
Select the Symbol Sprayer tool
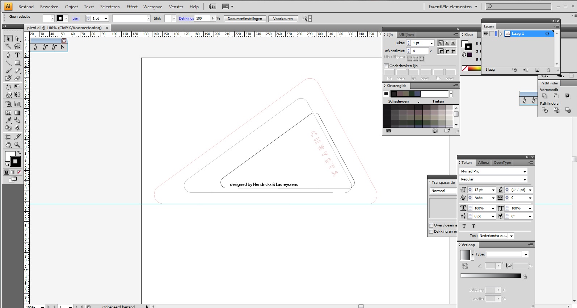[x=8, y=104]
